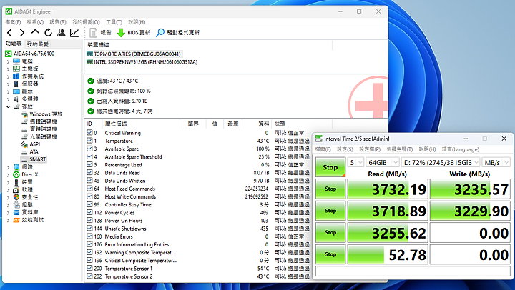Expand the computer tree node chevron

click(x=8, y=61)
